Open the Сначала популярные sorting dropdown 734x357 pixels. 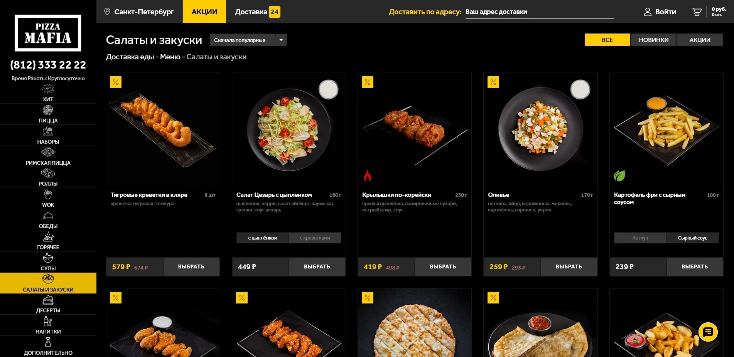coord(243,40)
